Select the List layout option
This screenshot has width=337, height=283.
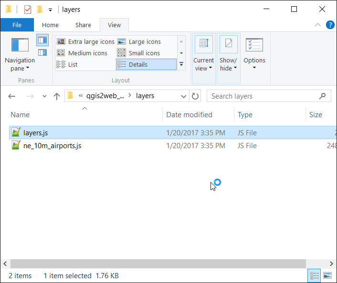[72, 65]
